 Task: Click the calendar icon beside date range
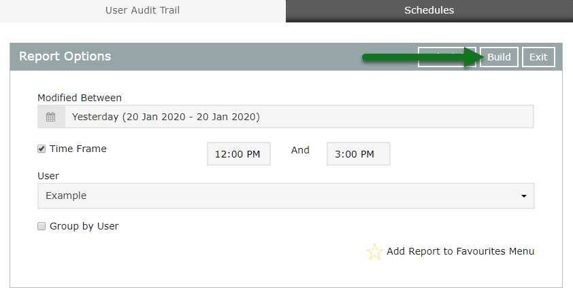point(50,117)
